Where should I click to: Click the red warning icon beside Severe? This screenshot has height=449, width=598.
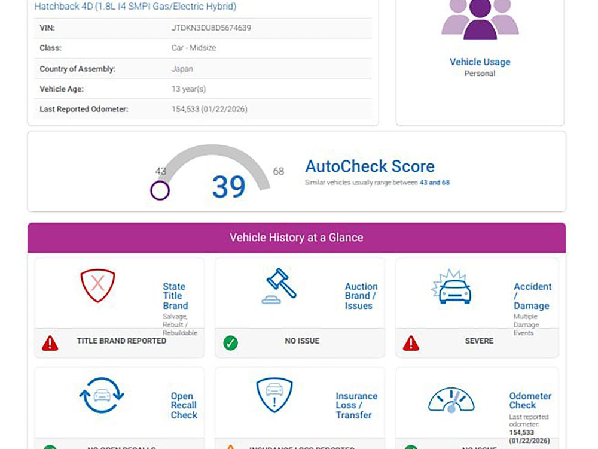coord(411,343)
